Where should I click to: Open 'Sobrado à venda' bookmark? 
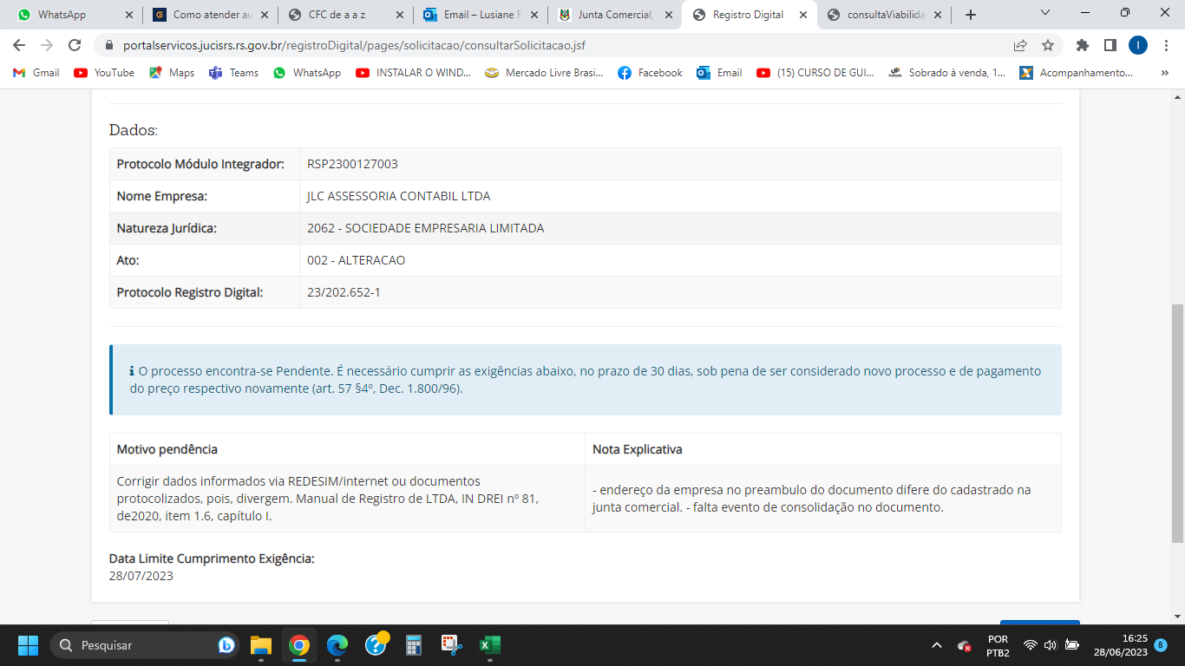[x=947, y=73]
